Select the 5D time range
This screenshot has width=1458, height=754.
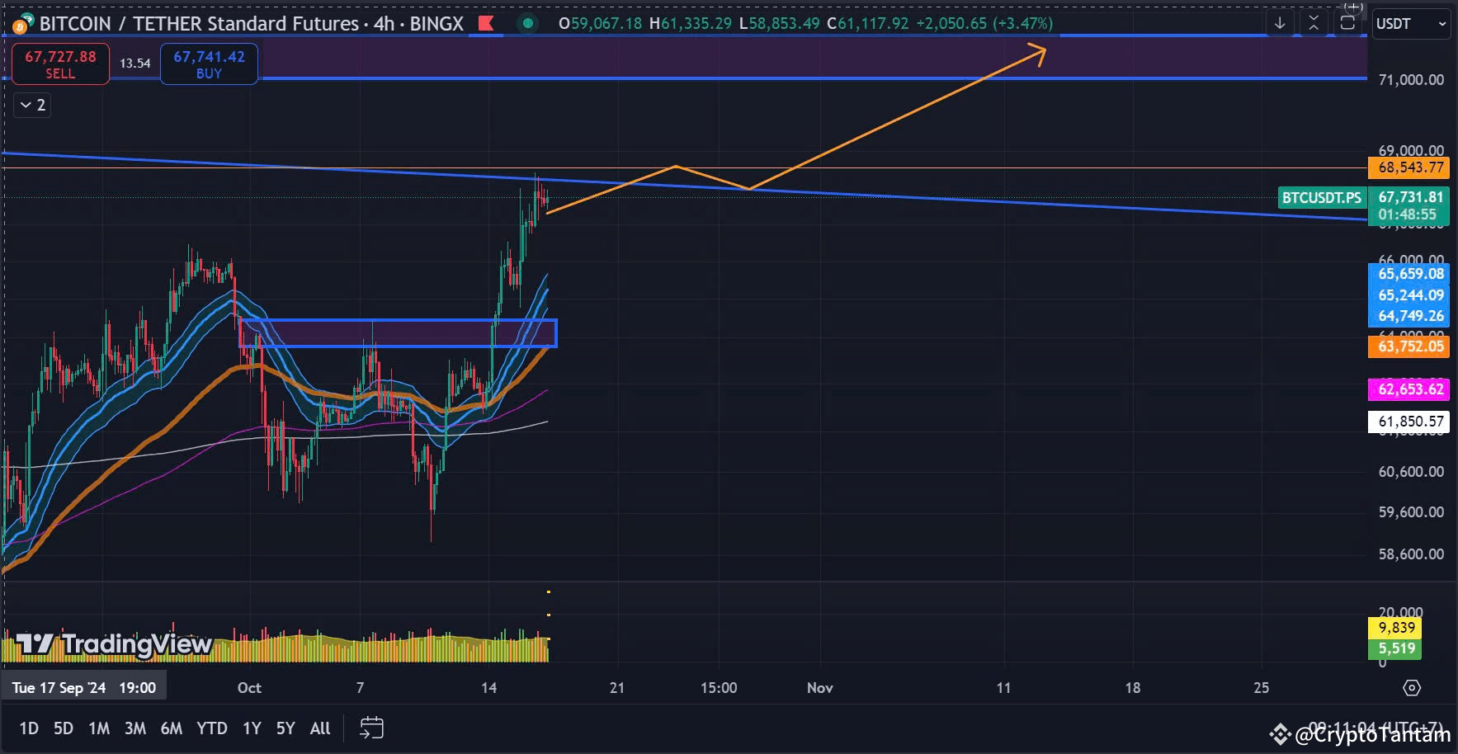tap(64, 728)
